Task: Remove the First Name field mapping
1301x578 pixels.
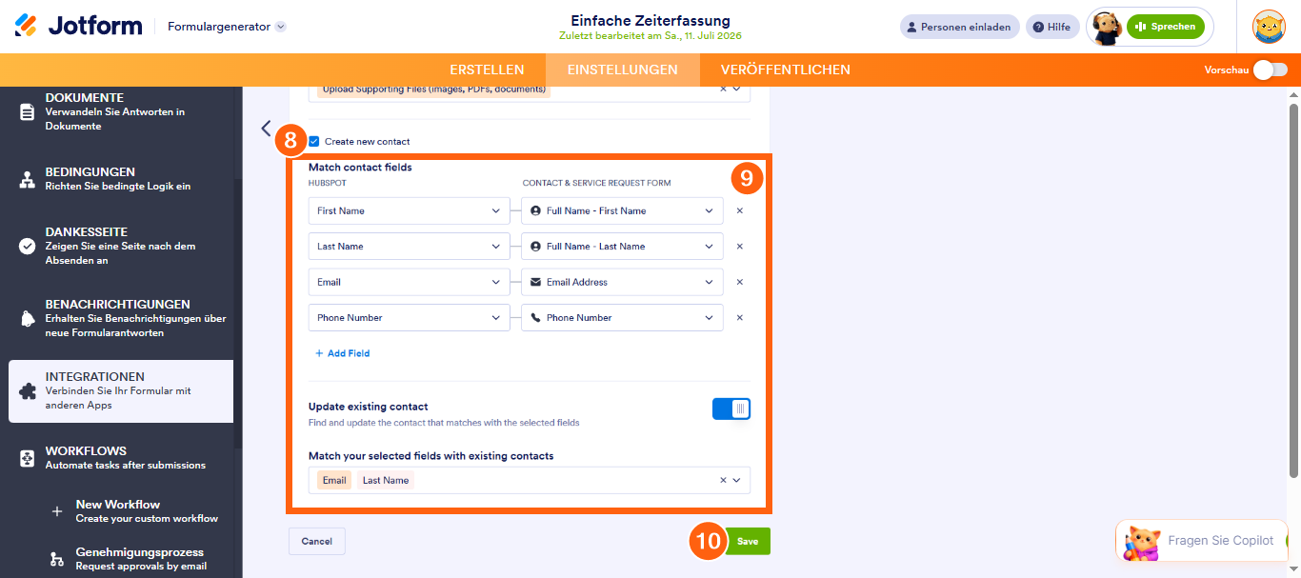Action: 739,210
